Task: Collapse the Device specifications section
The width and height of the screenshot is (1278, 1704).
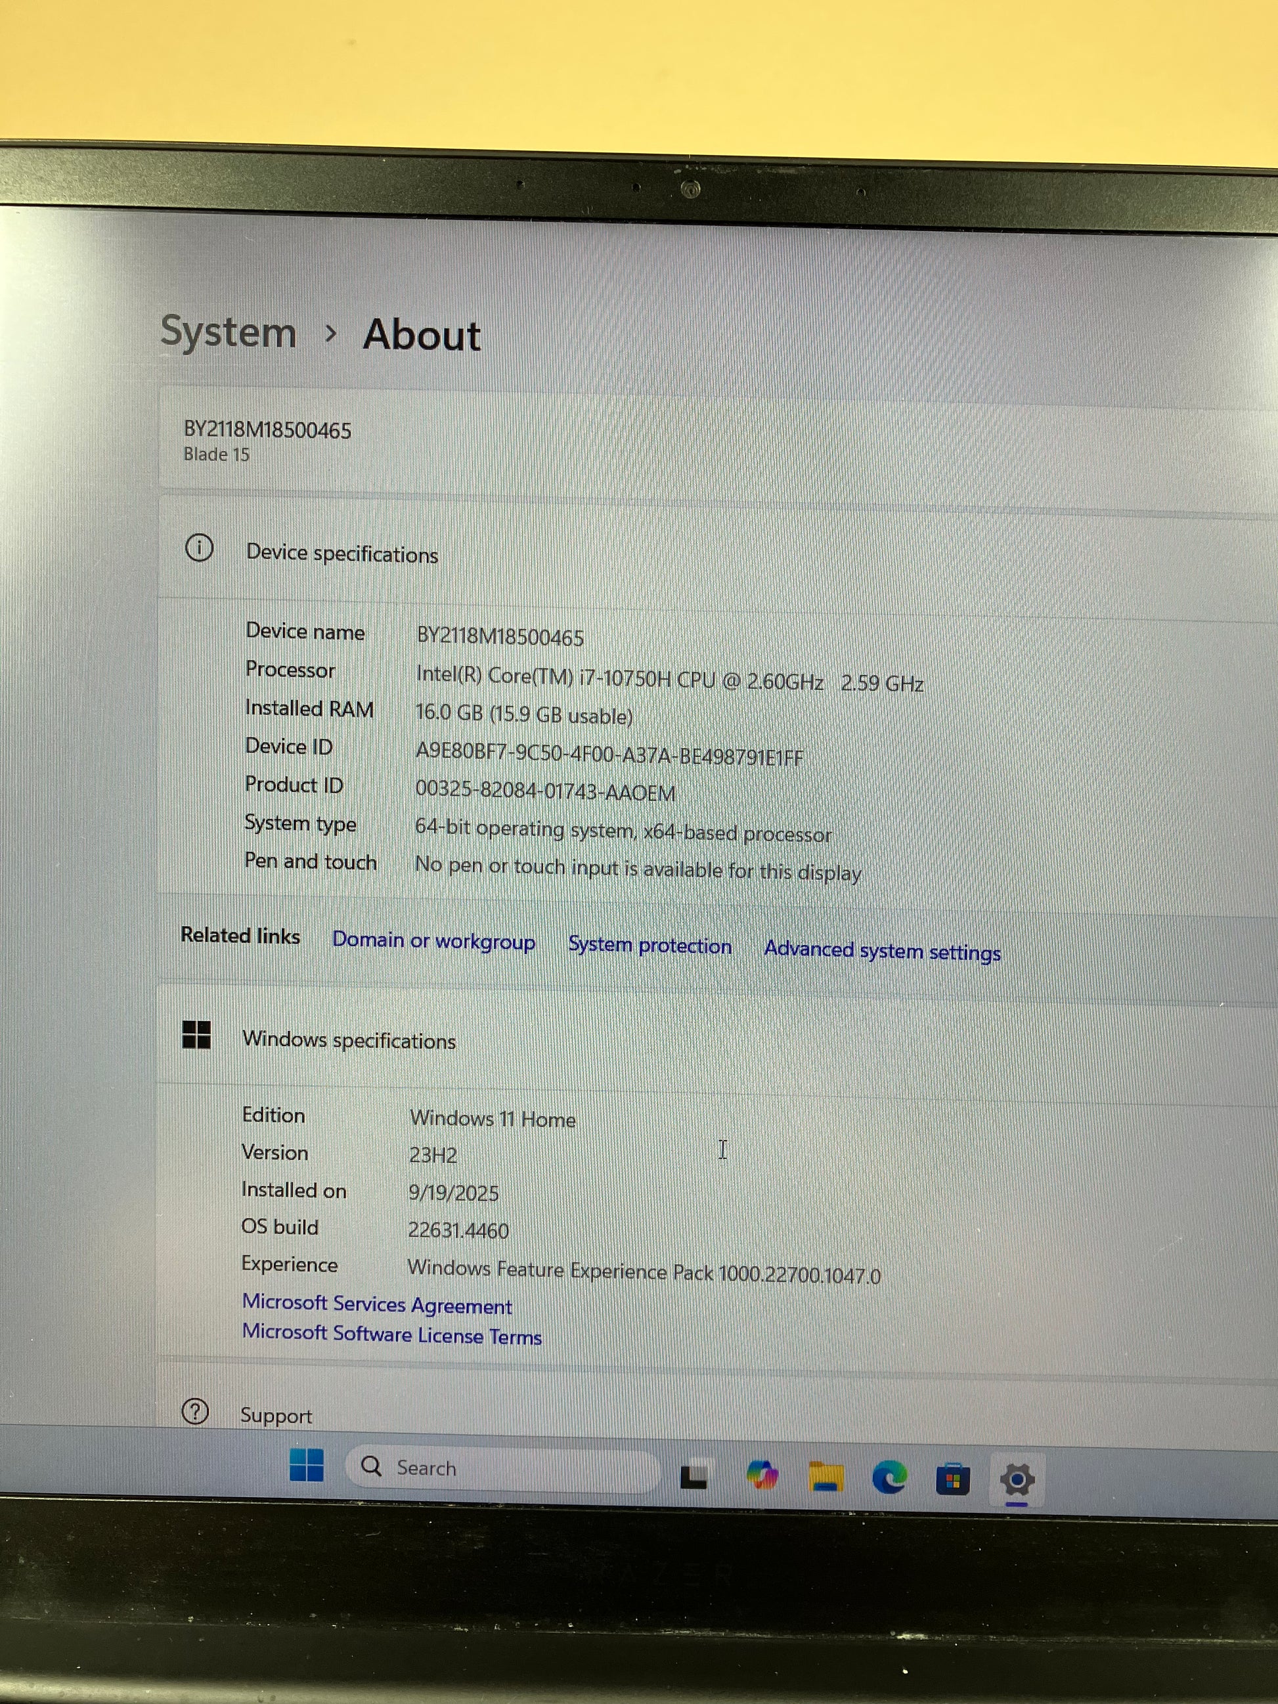Action: tap(342, 554)
